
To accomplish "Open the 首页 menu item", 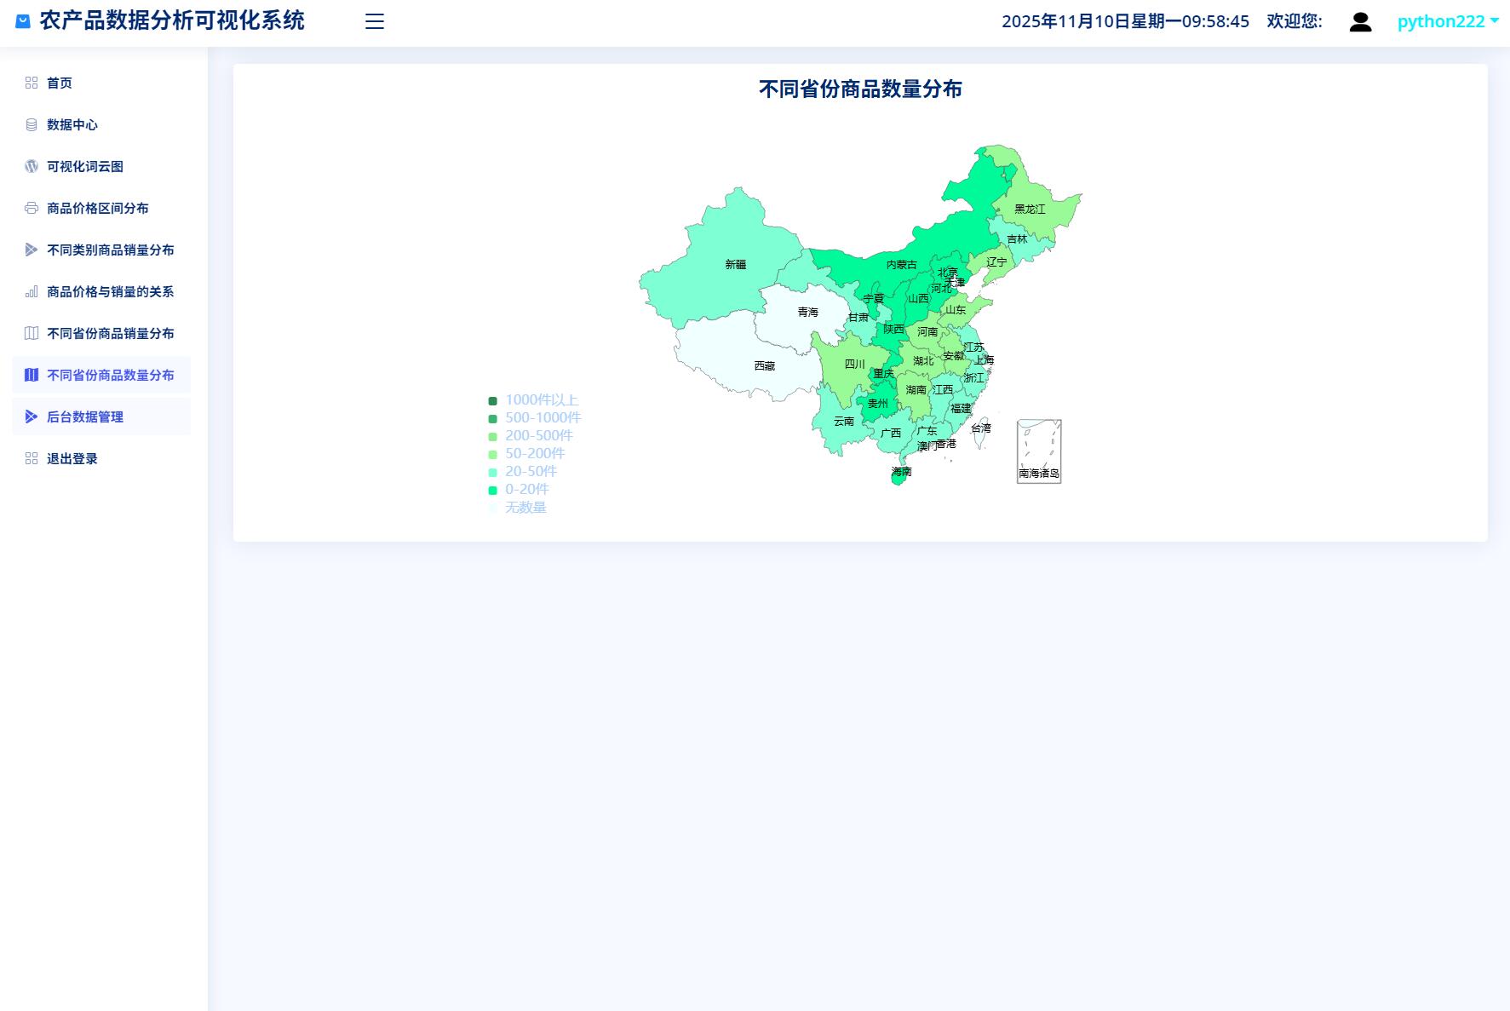I will tap(101, 83).
